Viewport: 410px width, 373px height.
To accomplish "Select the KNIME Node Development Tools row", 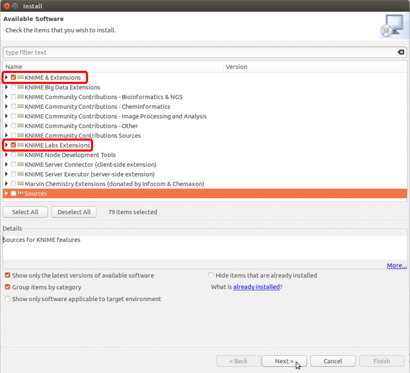I will (205, 155).
